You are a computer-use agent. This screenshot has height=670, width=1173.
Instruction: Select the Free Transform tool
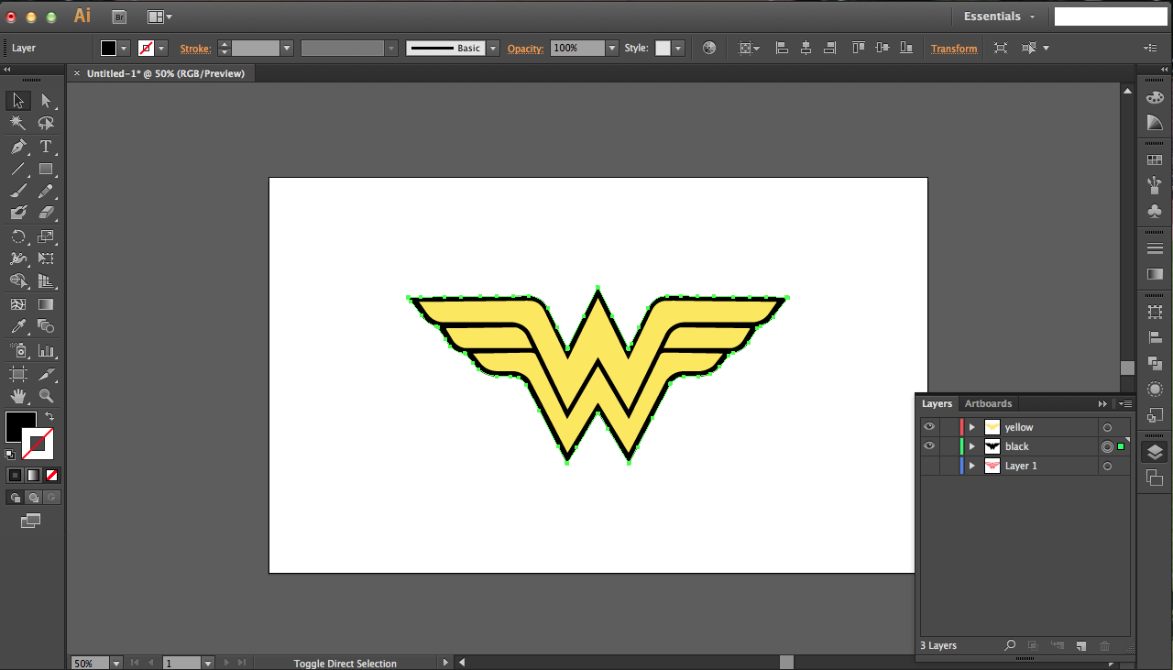click(x=46, y=258)
